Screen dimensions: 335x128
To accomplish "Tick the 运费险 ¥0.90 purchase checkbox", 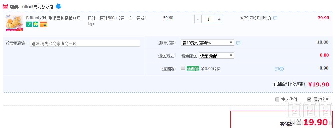I will click(183, 68).
